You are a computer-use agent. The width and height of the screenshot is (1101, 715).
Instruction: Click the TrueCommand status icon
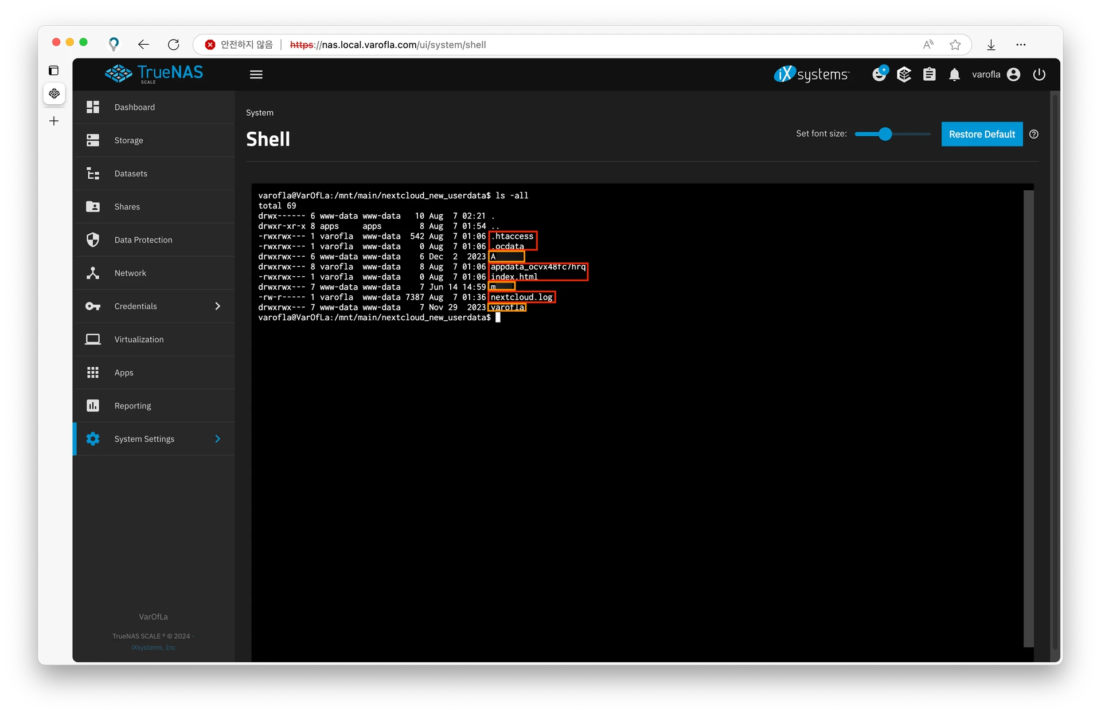coord(904,74)
